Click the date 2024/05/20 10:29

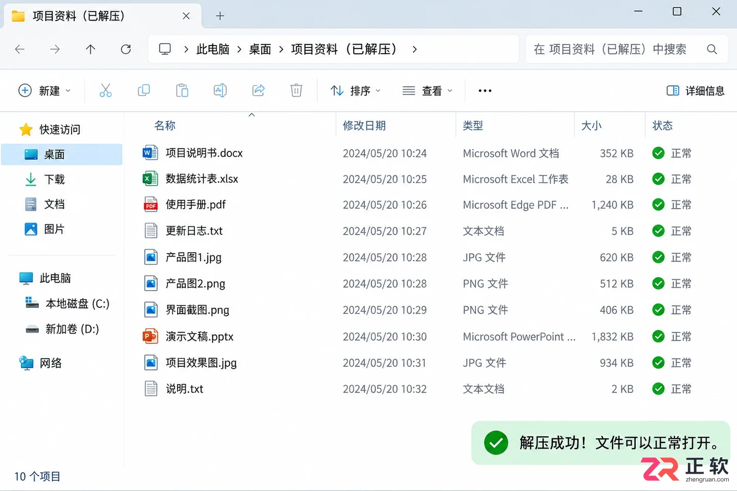tap(385, 310)
